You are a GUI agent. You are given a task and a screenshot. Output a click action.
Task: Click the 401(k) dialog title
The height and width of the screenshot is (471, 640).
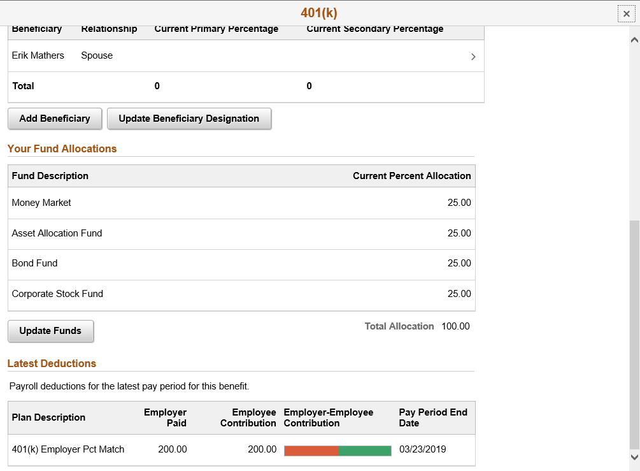tap(319, 13)
